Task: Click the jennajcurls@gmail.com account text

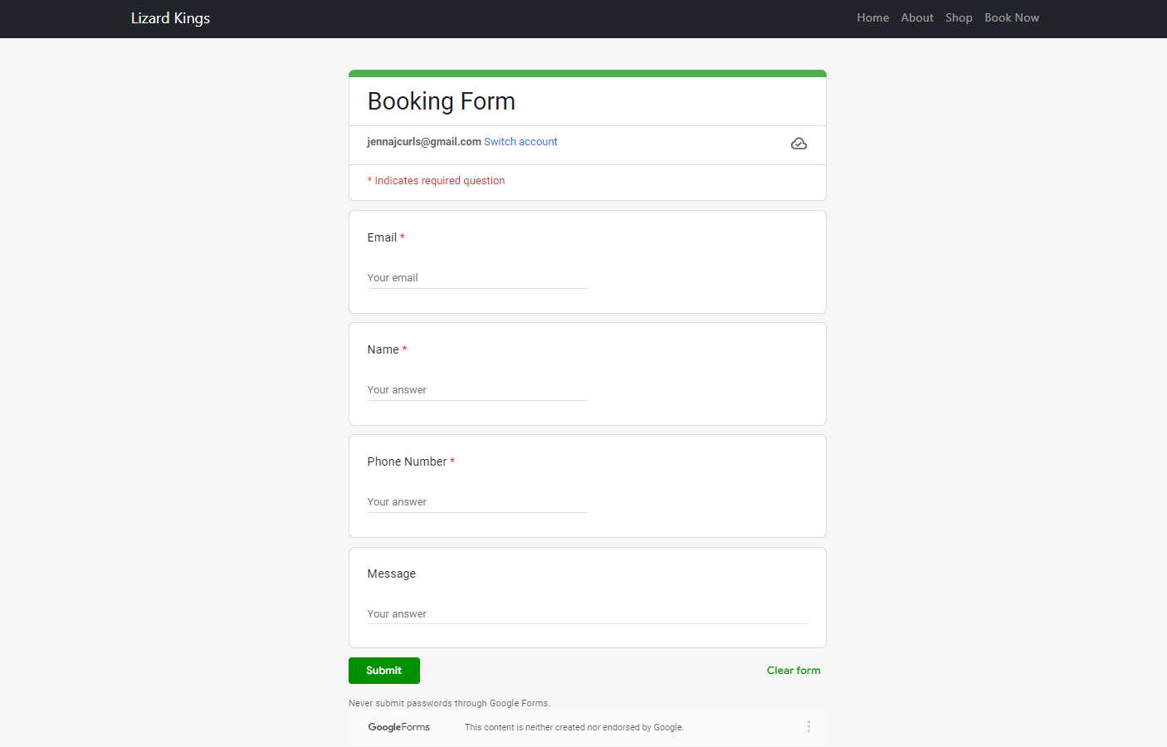Action: coord(423,142)
